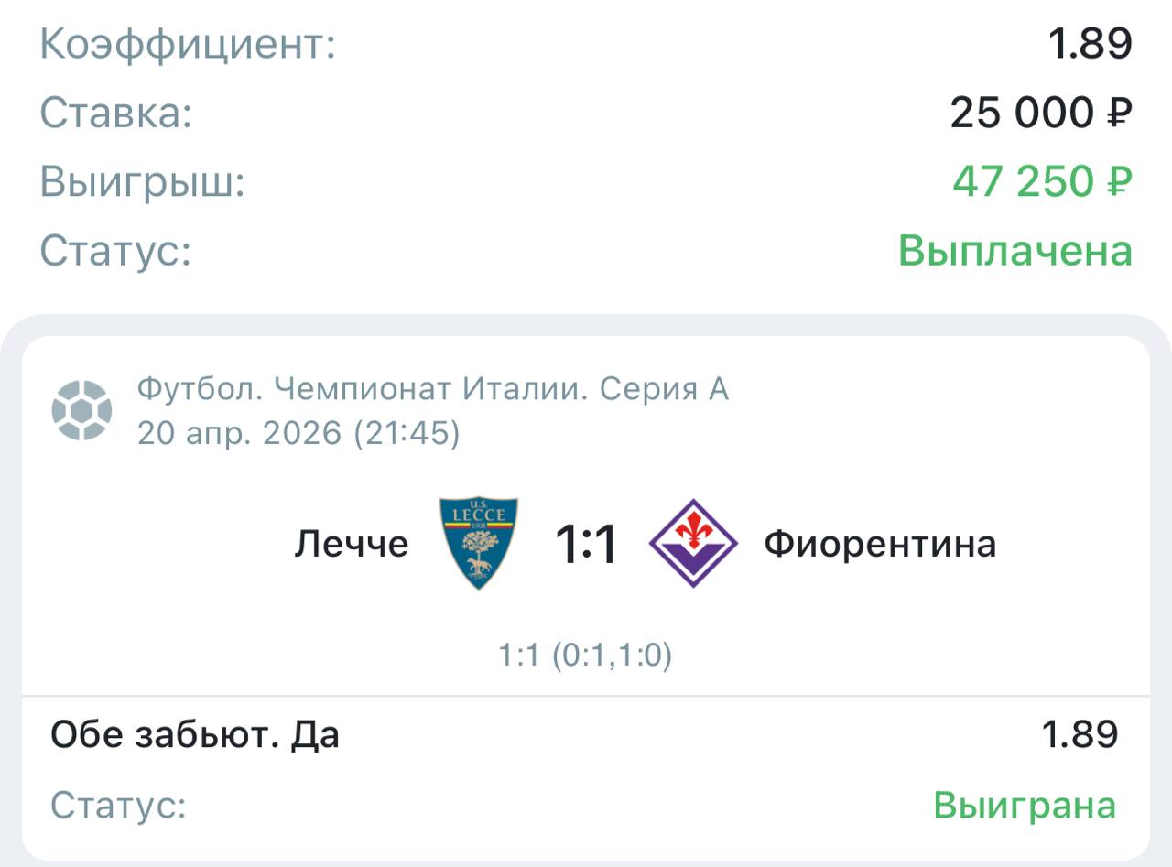
Task: Tap the large 1:1 match score
Action: point(586,545)
